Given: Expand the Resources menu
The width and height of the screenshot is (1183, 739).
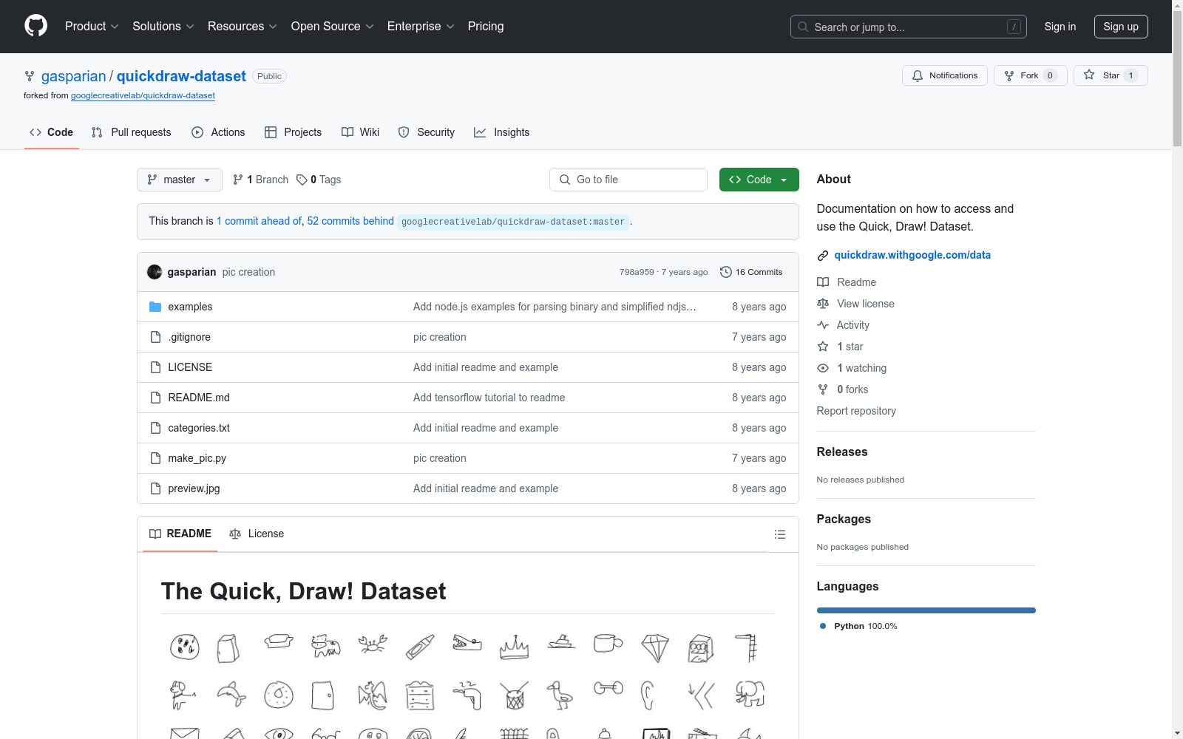Looking at the screenshot, I should click(243, 27).
